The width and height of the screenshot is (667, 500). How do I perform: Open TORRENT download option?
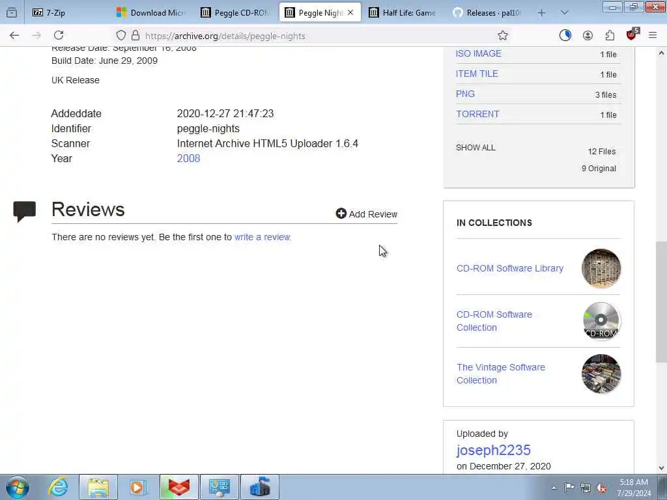pos(477,115)
